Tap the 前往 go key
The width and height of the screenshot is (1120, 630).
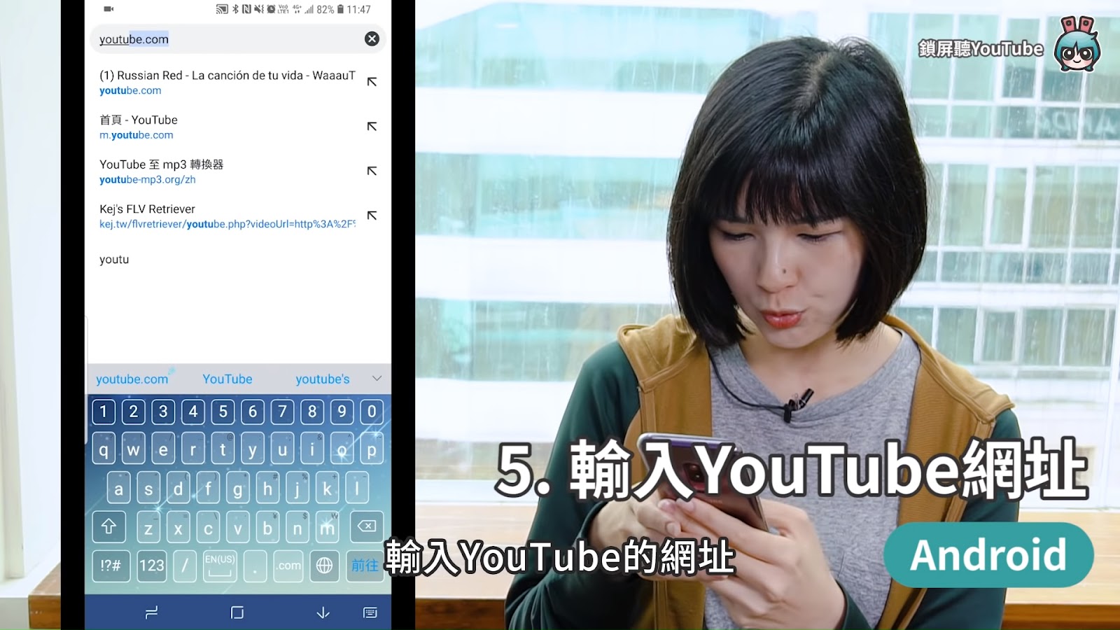tap(365, 566)
